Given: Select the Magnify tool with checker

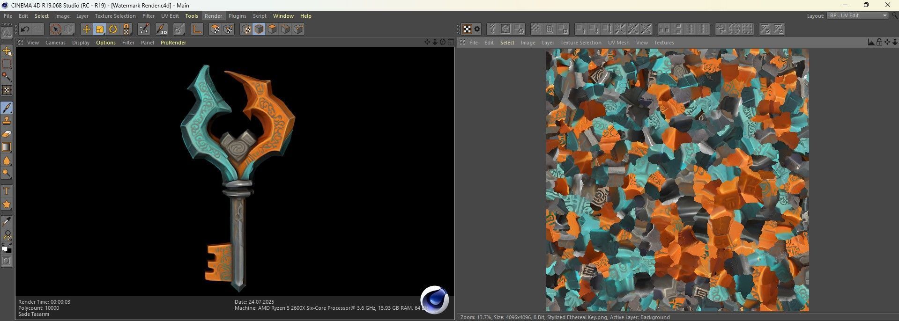Looking at the screenshot, I should coord(7,234).
